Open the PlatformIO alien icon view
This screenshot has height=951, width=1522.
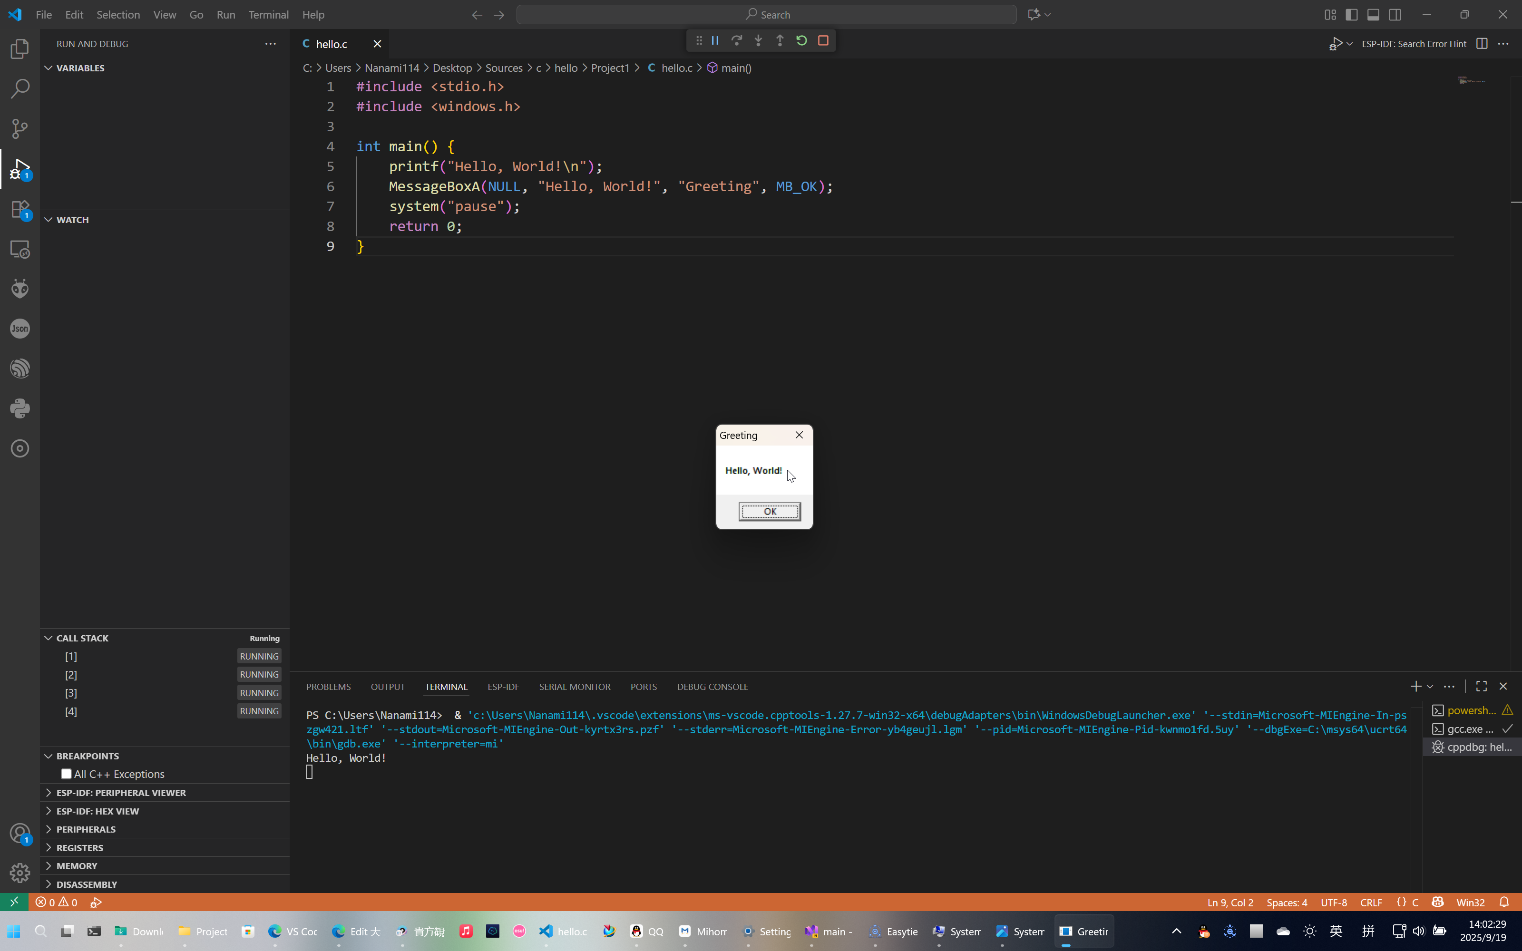point(20,289)
